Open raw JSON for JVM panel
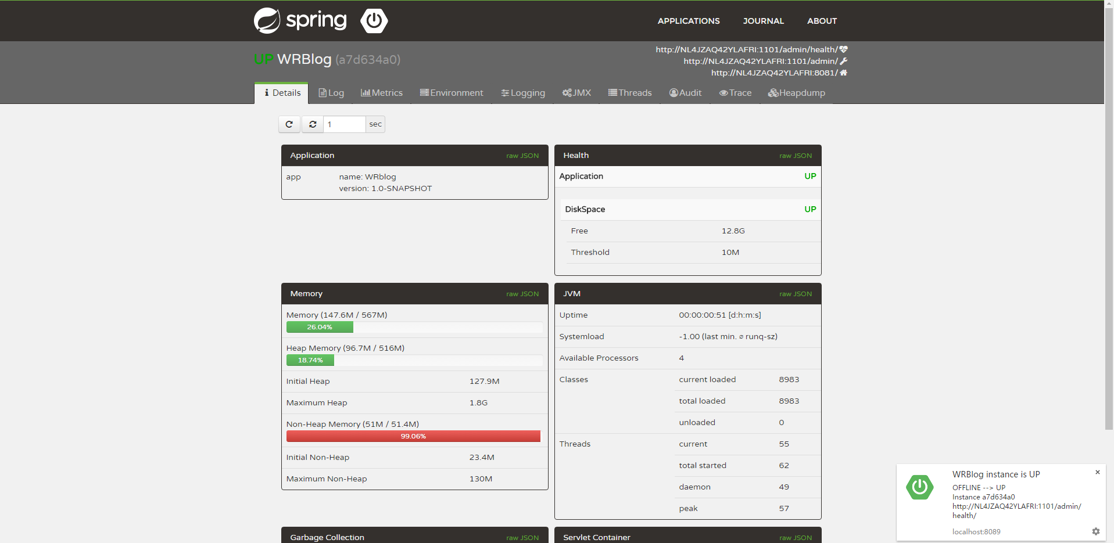Image resolution: width=1114 pixels, height=543 pixels. 796,294
